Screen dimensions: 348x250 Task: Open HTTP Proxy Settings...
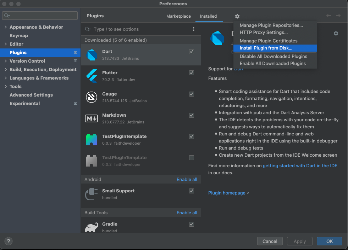pos(275,32)
